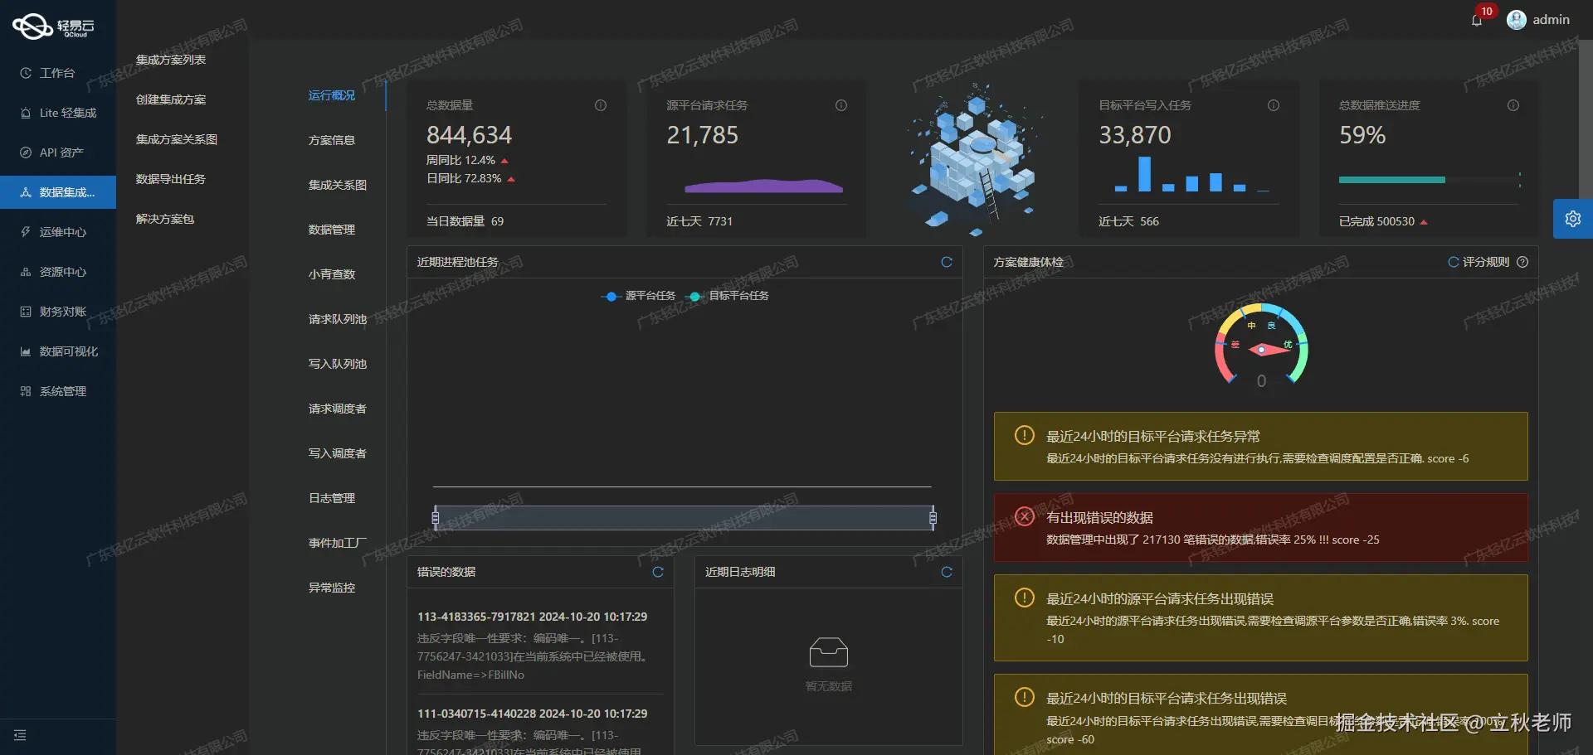
Task: Click the left handle of chart zoom slider
Action: click(436, 518)
